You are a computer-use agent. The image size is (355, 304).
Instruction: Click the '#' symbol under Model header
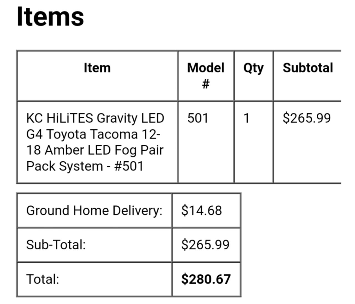(x=206, y=84)
